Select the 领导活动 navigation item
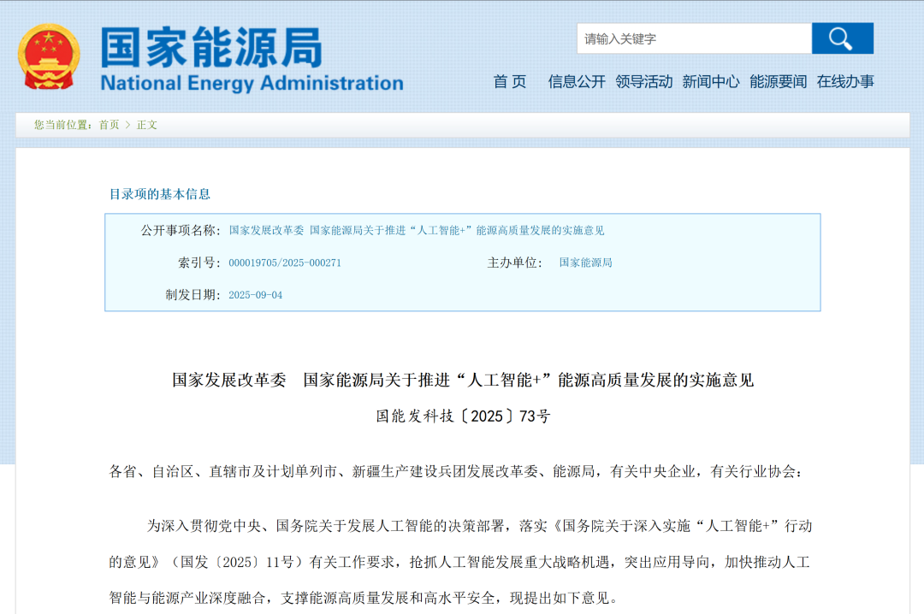The height and width of the screenshot is (614, 924). (646, 82)
